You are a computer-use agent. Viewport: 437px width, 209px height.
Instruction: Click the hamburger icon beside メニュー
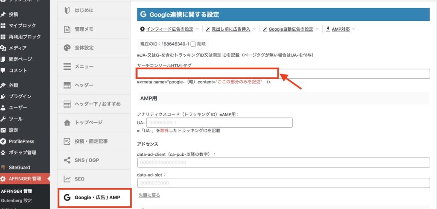click(x=67, y=67)
